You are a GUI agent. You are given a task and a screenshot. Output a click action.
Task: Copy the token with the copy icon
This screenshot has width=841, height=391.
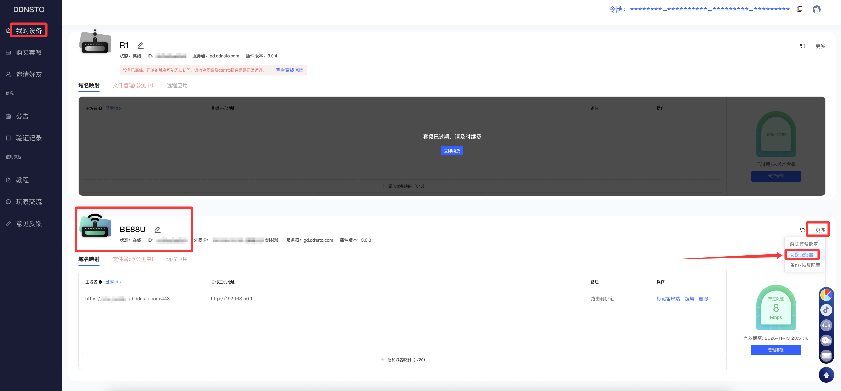800,9
